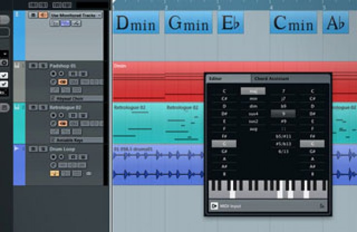The width and height of the screenshot is (357, 232).
Task: Select the b5/#11 tension
Action: (x=283, y=136)
